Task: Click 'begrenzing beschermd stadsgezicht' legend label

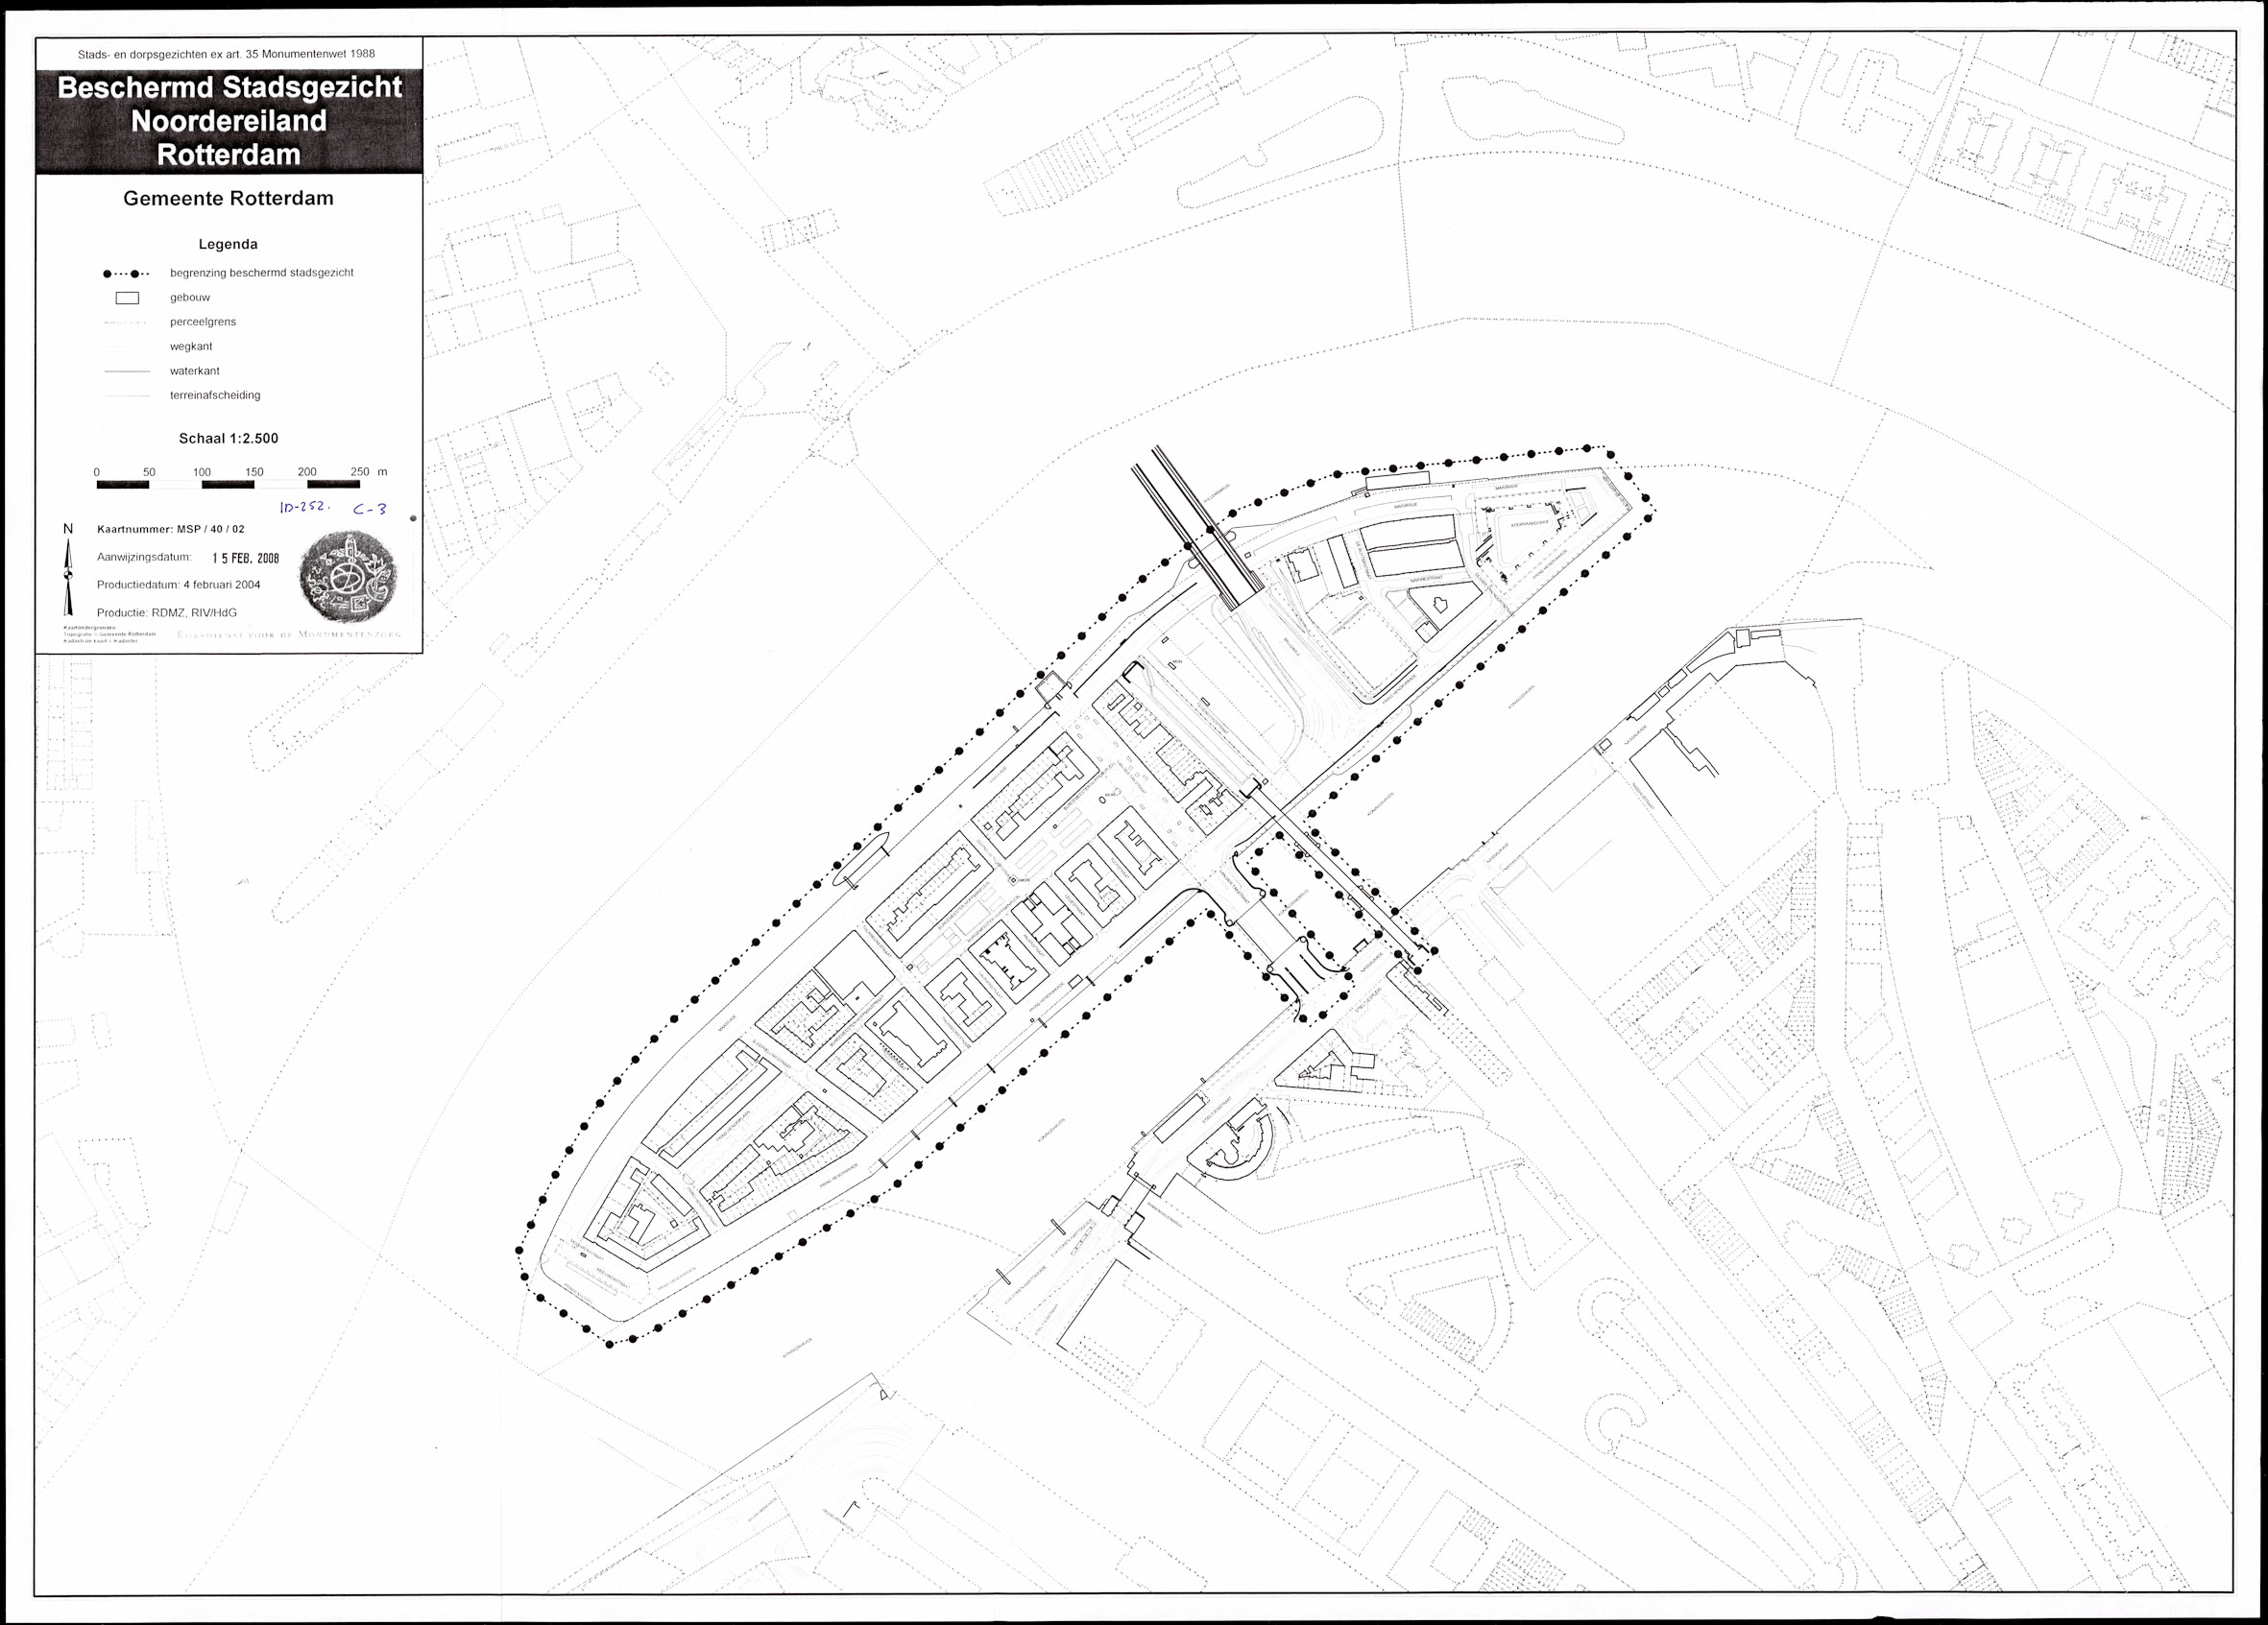Action: [x=261, y=273]
